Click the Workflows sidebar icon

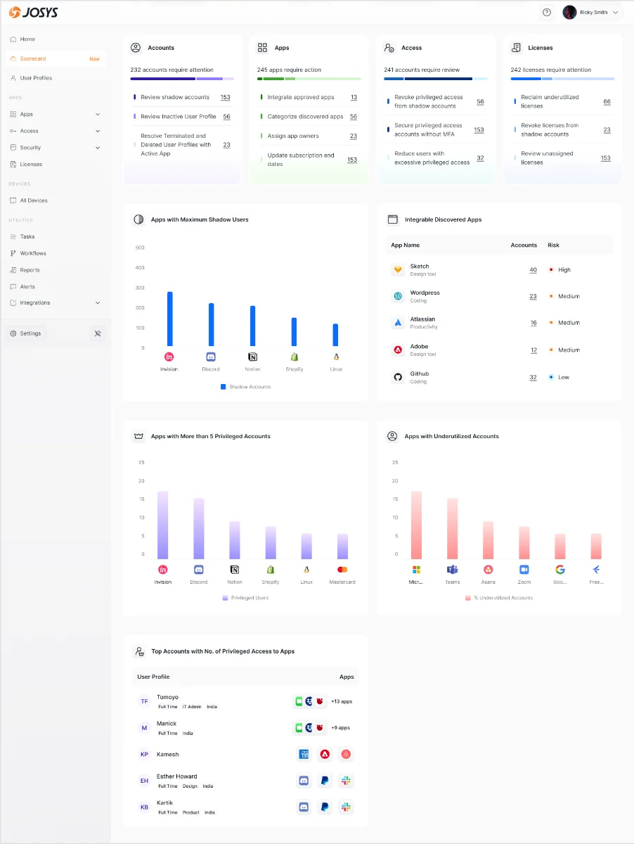pyautogui.click(x=13, y=253)
